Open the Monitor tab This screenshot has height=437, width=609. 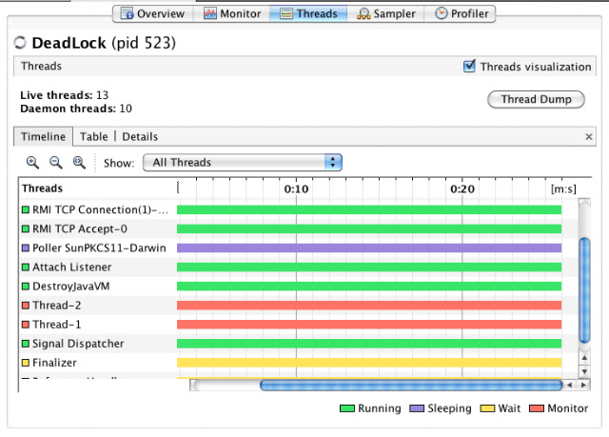232,14
